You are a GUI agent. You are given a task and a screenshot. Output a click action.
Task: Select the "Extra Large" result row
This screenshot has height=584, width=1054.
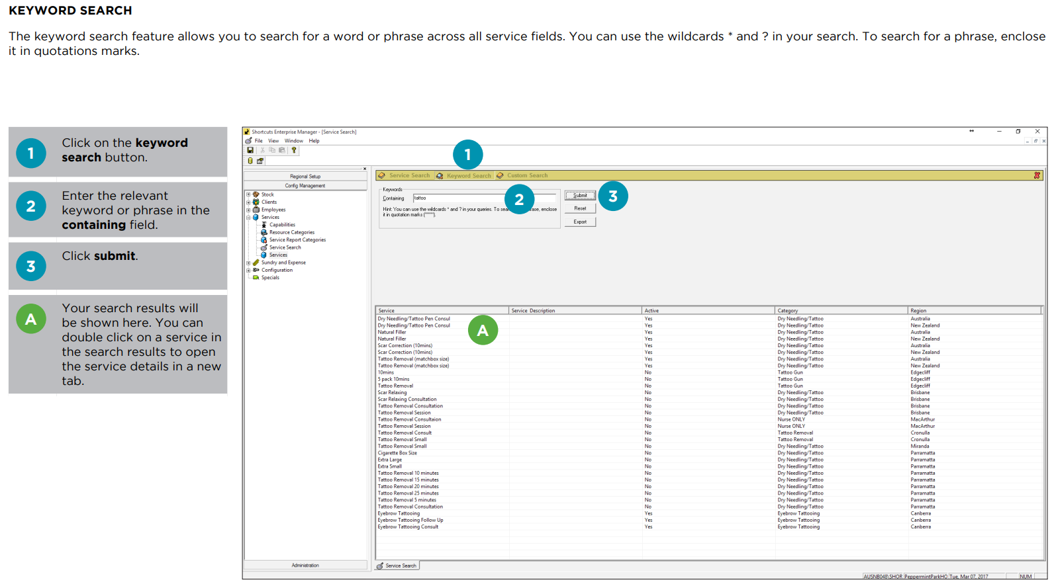[709, 460]
